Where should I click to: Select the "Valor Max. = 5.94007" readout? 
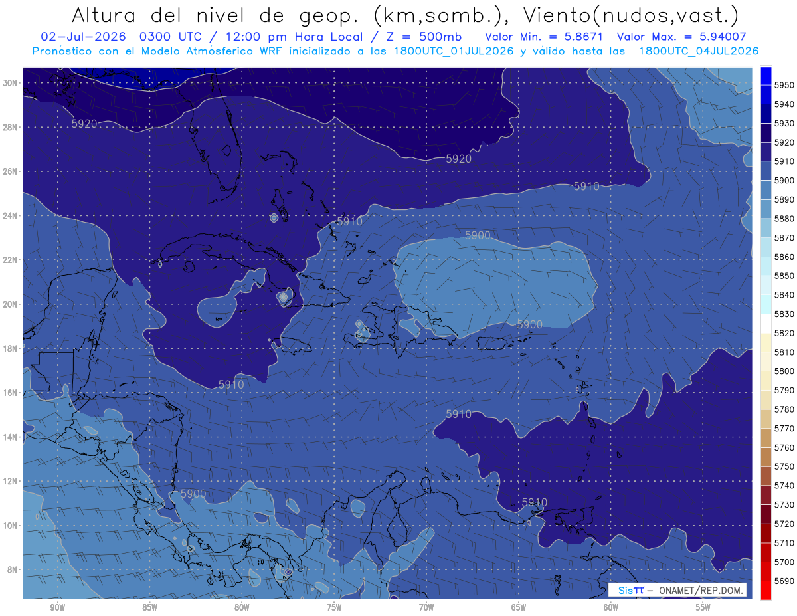coord(681,37)
